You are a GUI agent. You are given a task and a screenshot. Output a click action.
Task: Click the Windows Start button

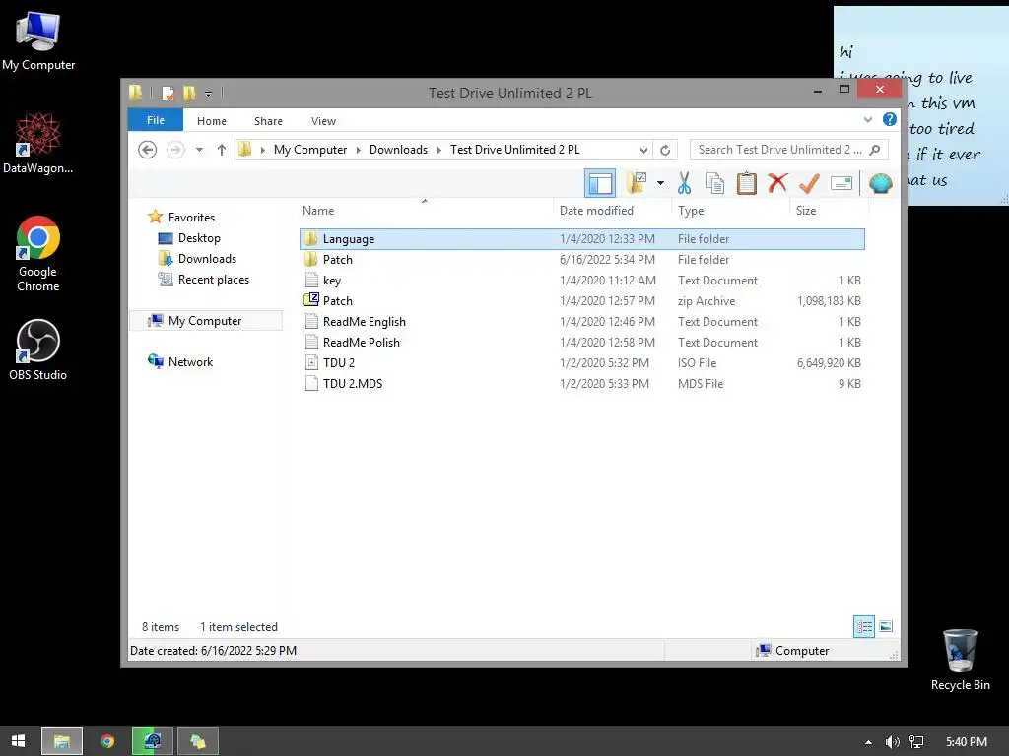19,741
